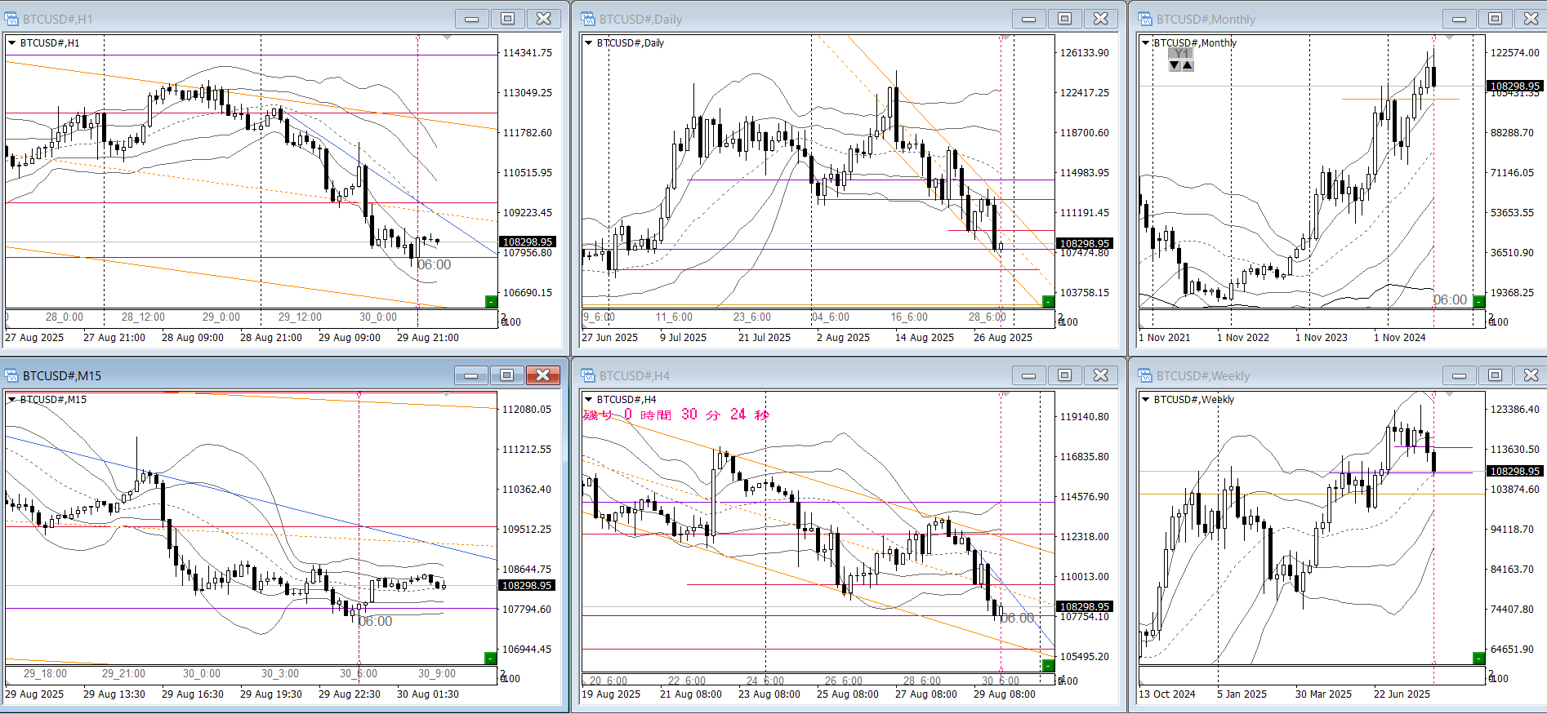This screenshot has width=1547, height=714.
Task: Open the BTCUSD#,H1 chart label dropdown triangle
Action: click(x=12, y=42)
